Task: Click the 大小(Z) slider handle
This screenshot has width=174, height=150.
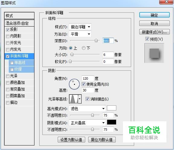Action: pos(72,54)
